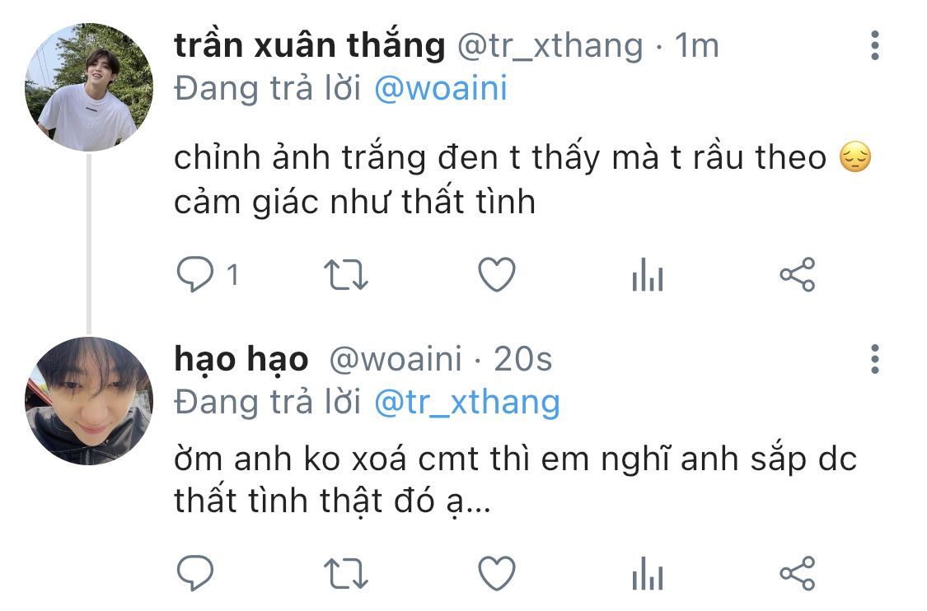Viewport: 927px width, 611px height.
Task: View analytics of trần xuân thắng's tweet
Action: (x=648, y=275)
